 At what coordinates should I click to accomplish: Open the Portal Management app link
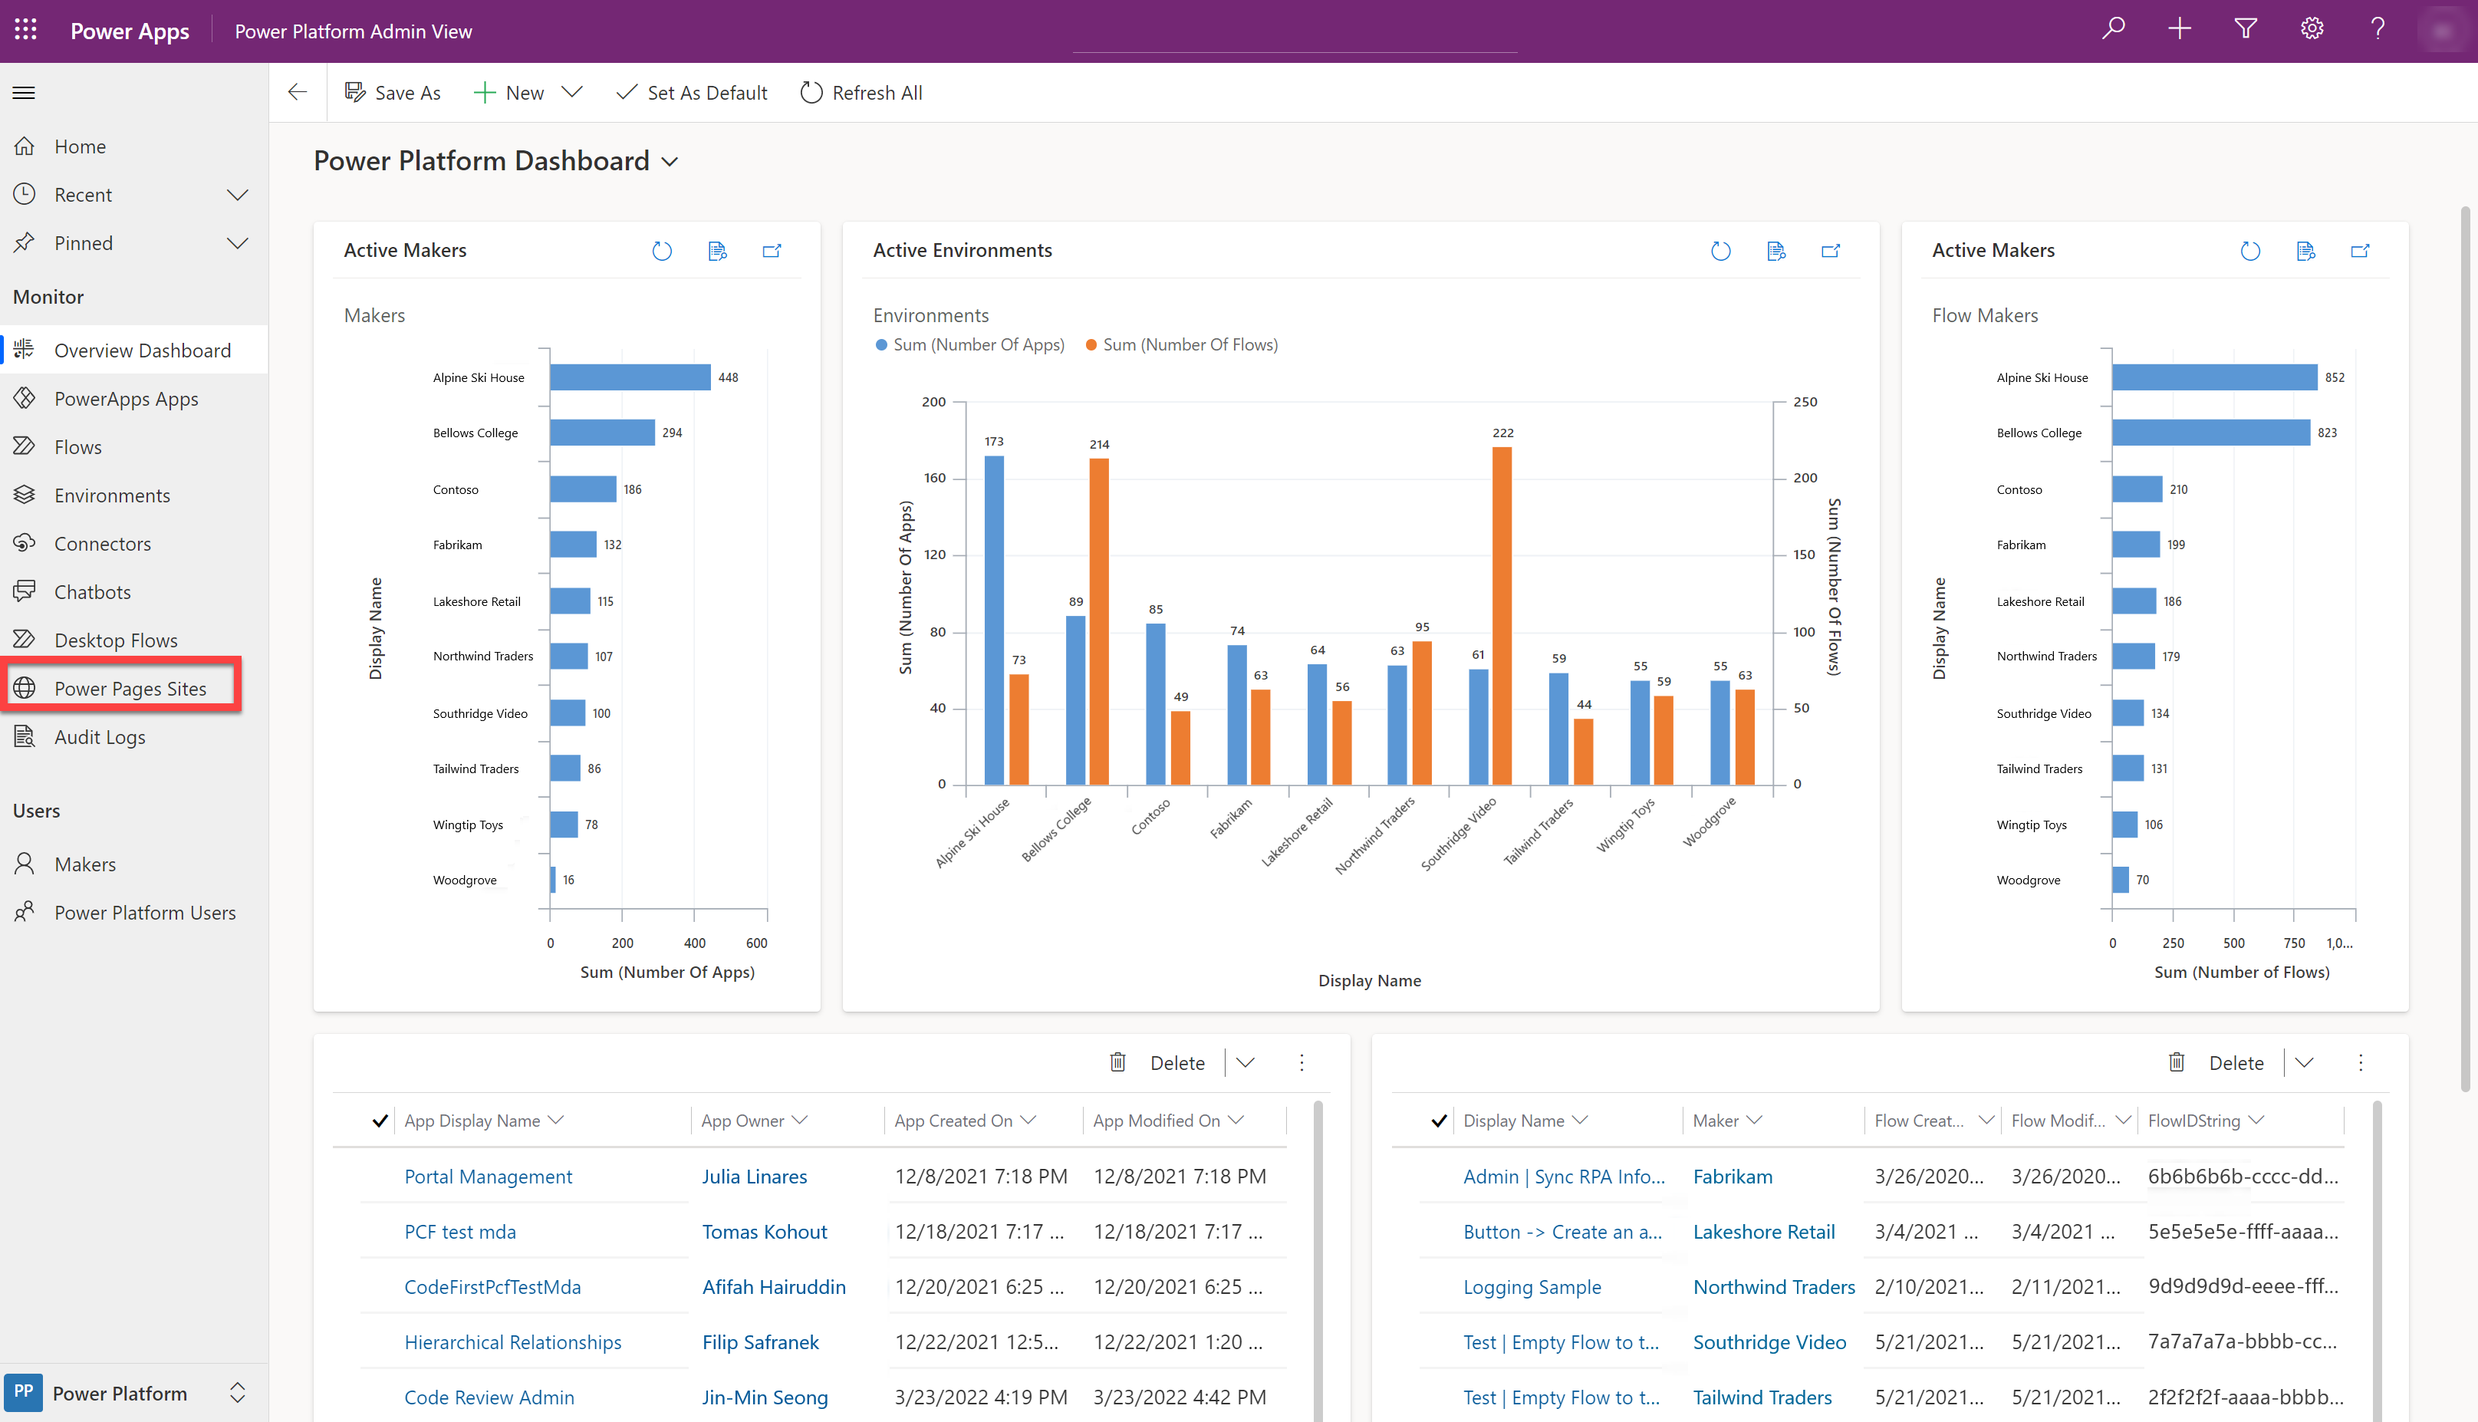click(489, 1175)
